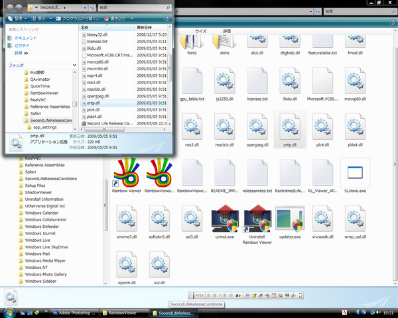The image size is (398, 318).
Task: Select the skins folder in RainbowViewer window
Action: click(x=224, y=45)
